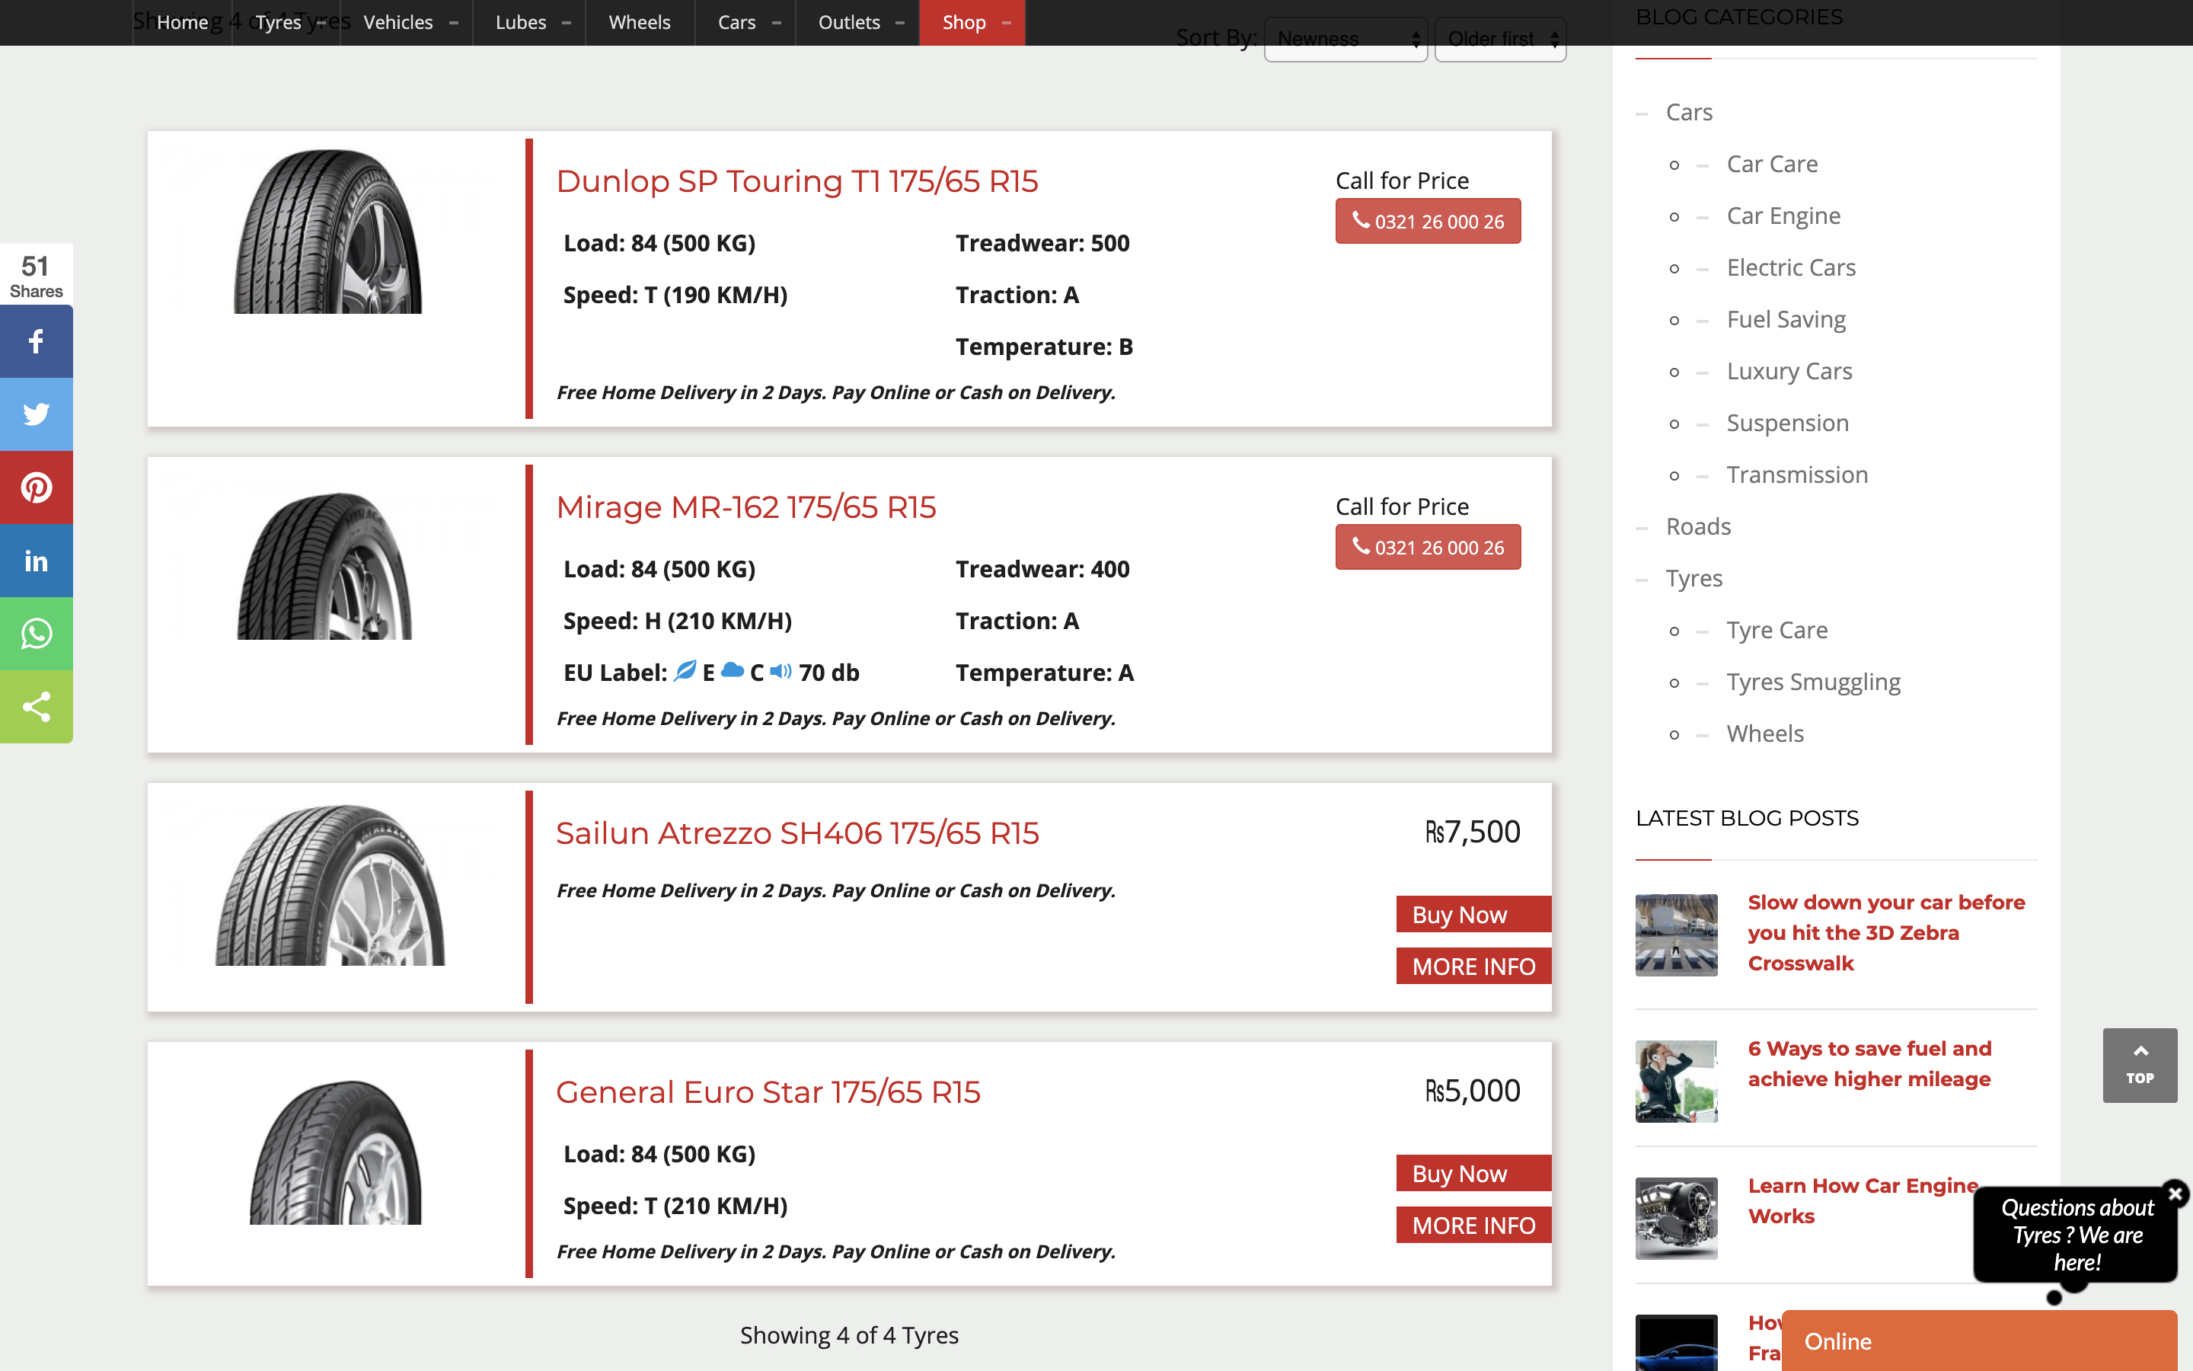Click the Mirage EU Label fuel leaf icon
The width and height of the screenshot is (2193, 1371).
(686, 671)
